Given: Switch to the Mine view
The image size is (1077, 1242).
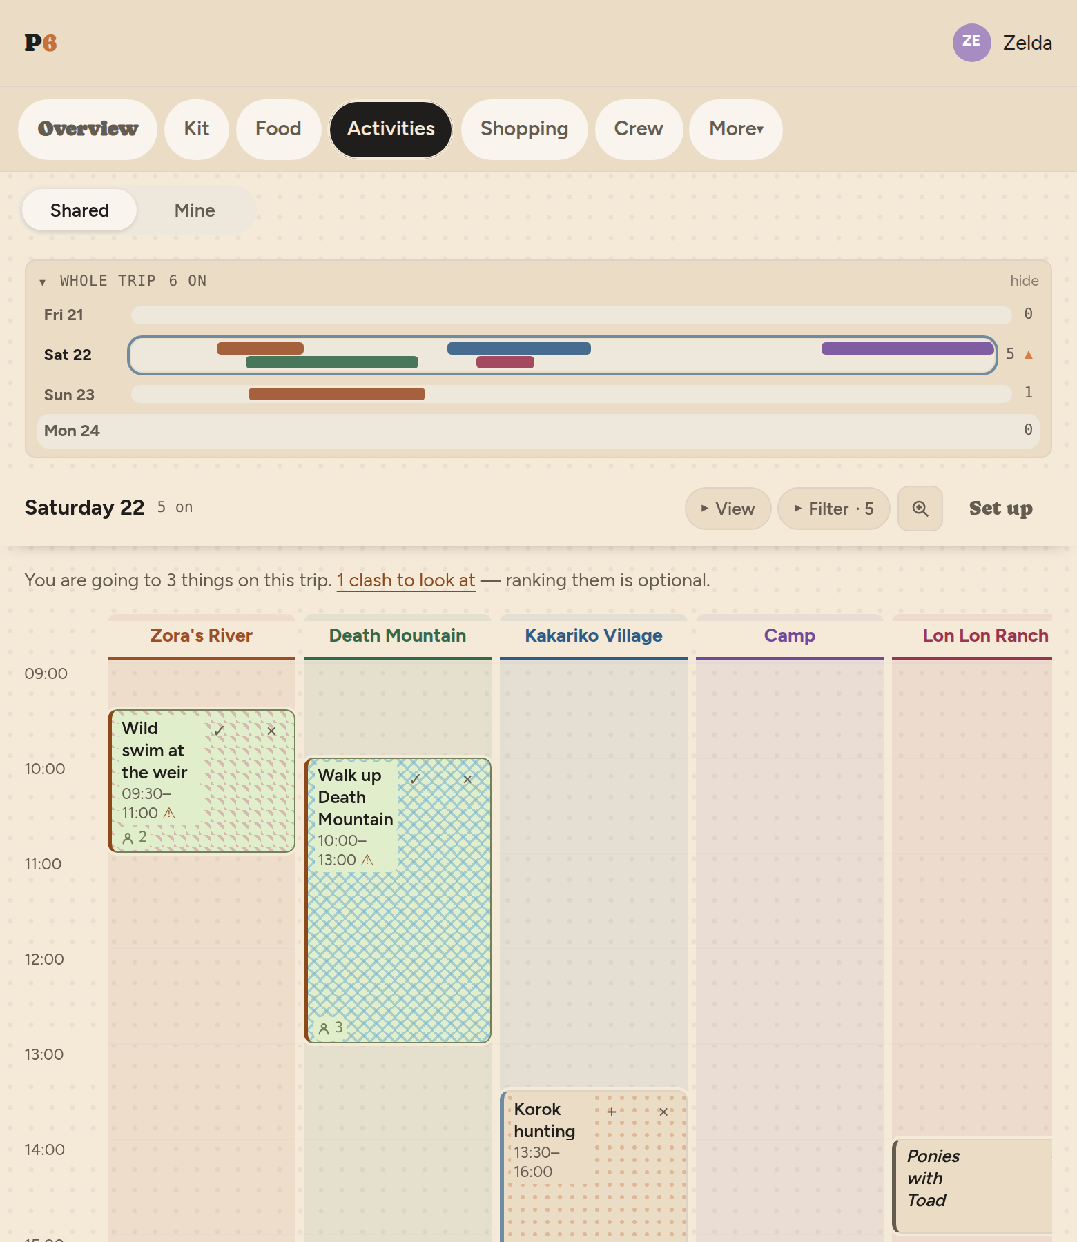Looking at the screenshot, I should (x=195, y=210).
